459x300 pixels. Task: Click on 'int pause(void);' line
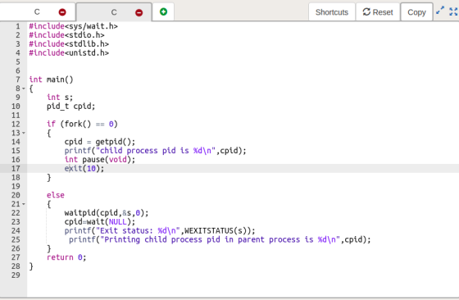(100, 160)
